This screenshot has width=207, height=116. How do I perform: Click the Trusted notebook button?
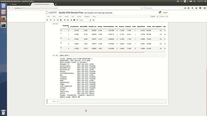(153, 16)
